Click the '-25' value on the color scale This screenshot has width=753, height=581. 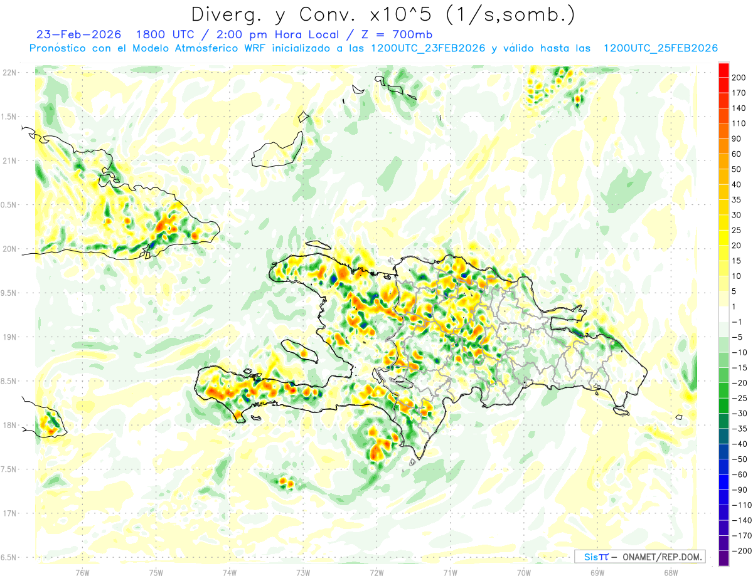[x=739, y=398]
